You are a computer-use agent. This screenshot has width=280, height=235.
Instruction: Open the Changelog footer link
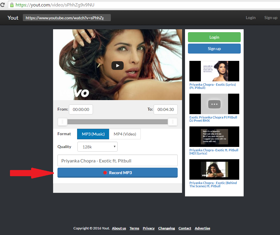point(167,228)
